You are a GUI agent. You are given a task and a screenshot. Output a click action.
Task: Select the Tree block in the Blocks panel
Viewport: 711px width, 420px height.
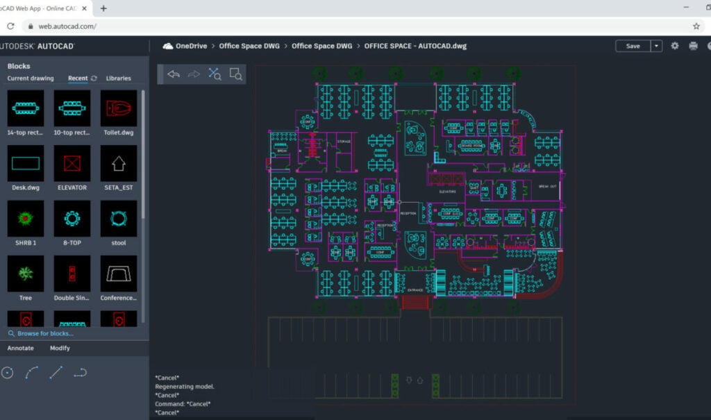25,273
